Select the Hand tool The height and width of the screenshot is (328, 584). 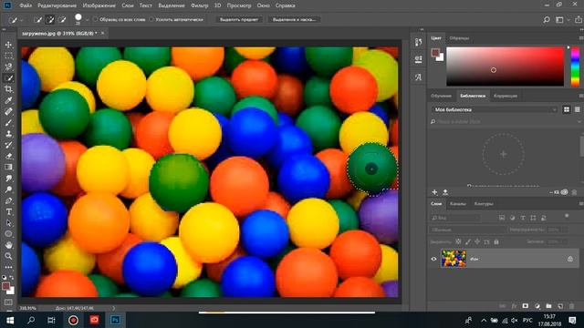click(x=8, y=245)
